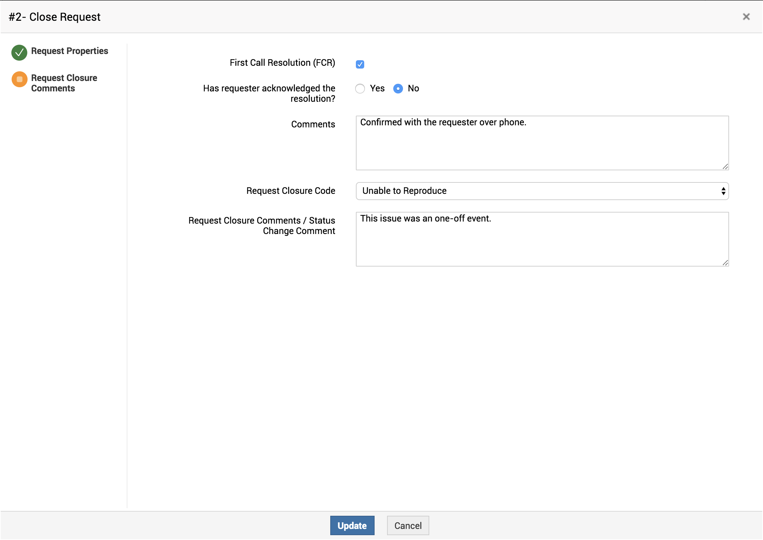Select the No radio button
Screen dimensions: 763x540
398,89
